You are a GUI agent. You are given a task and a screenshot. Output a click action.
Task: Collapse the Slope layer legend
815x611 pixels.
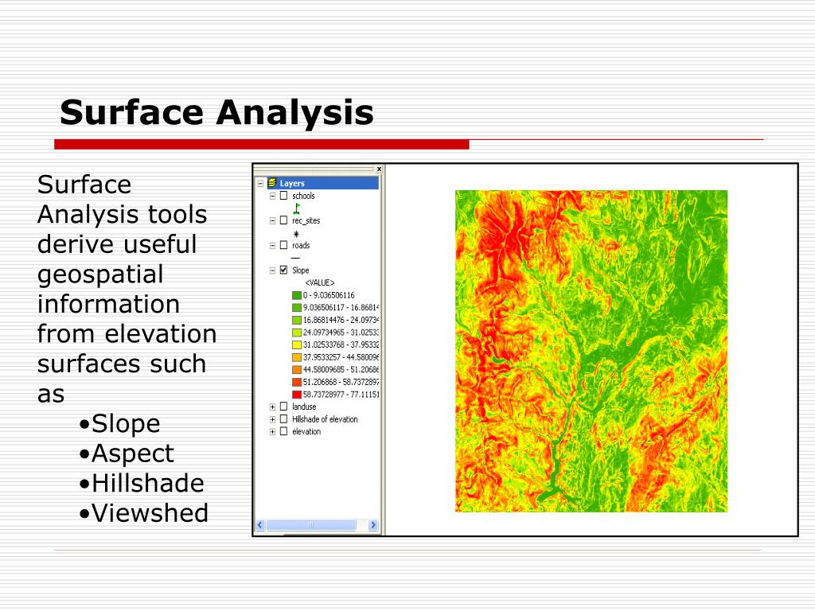click(272, 270)
